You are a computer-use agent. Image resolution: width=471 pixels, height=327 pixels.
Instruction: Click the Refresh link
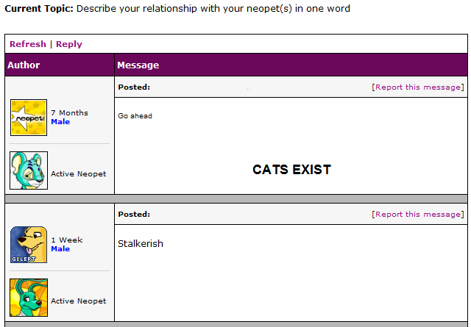(28, 44)
